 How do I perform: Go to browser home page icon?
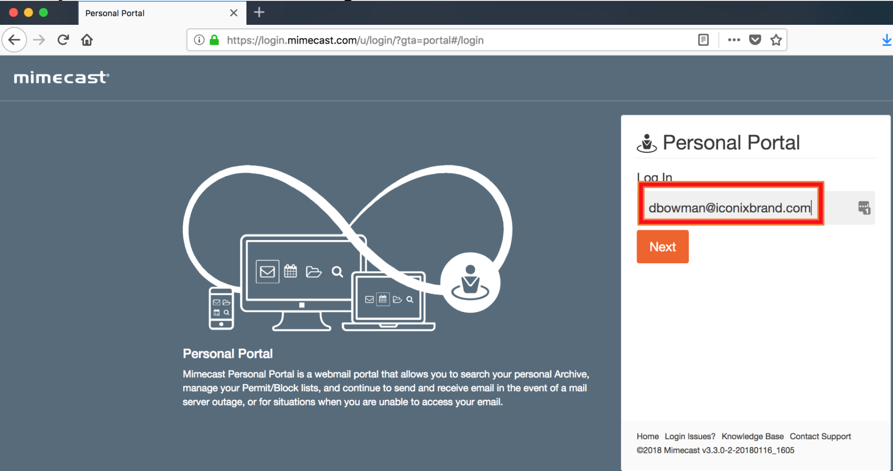(x=87, y=40)
